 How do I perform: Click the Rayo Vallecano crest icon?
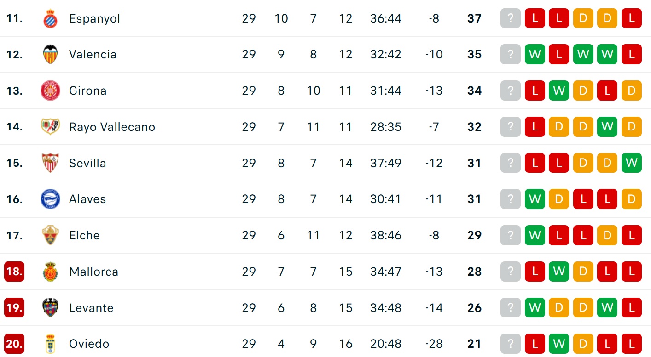(x=50, y=127)
